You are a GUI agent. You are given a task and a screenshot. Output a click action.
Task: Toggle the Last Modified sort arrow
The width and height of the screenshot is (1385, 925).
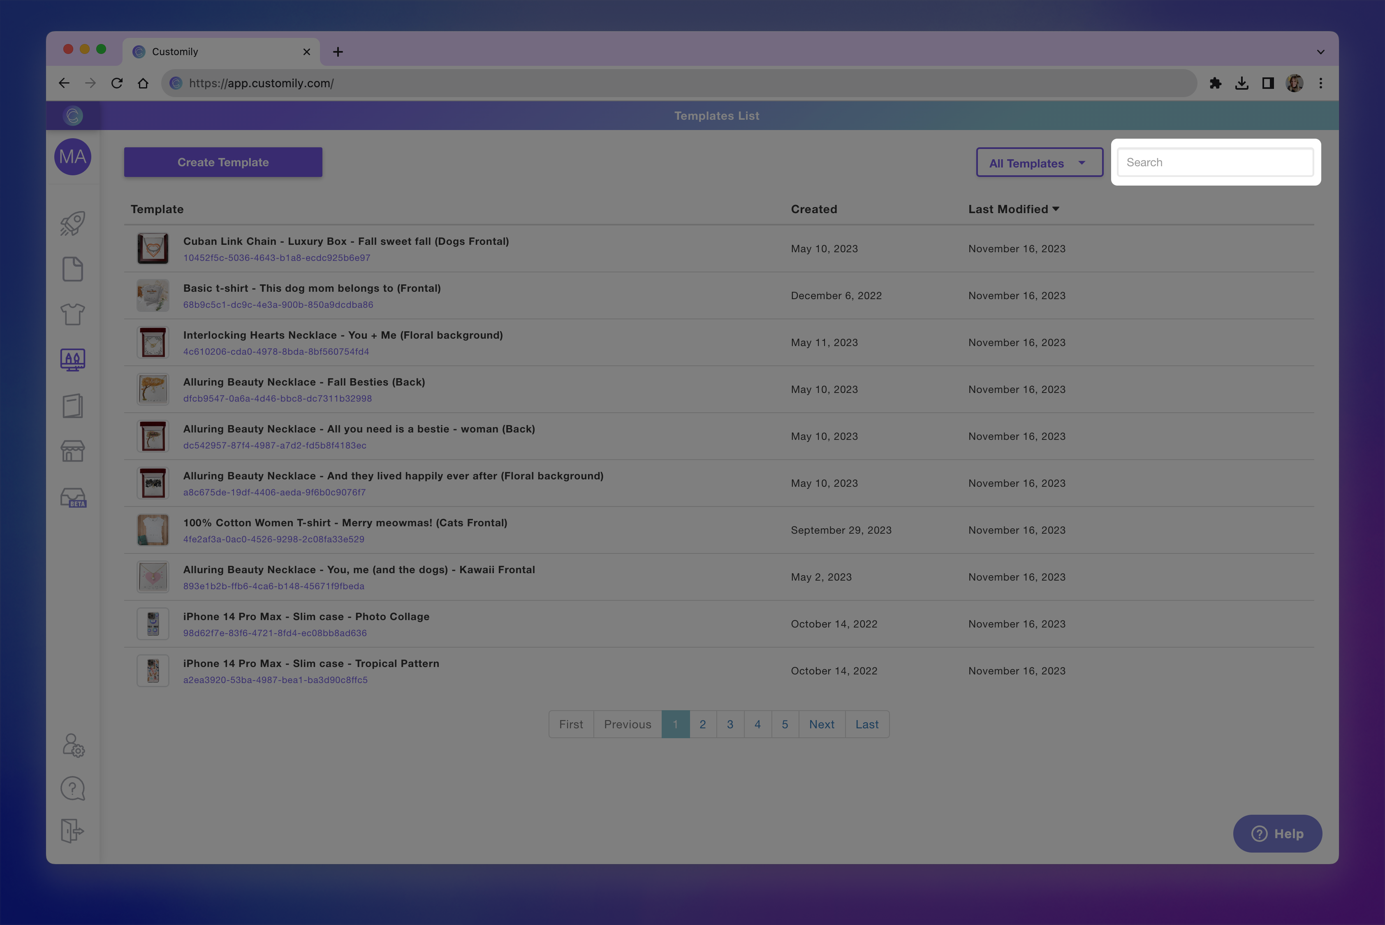(1056, 209)
